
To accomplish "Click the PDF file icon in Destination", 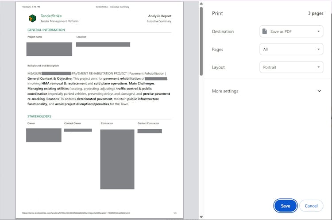I will (x=265, y=31).
